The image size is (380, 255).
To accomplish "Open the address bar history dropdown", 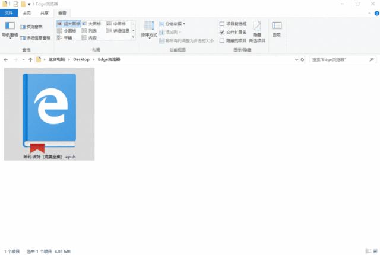I will (296, 59).
